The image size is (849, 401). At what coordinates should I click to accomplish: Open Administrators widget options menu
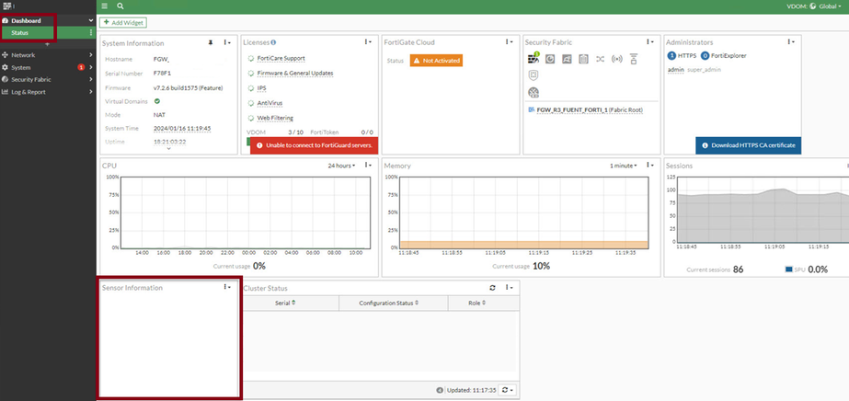pyautogui.click(x=791, y=42)
